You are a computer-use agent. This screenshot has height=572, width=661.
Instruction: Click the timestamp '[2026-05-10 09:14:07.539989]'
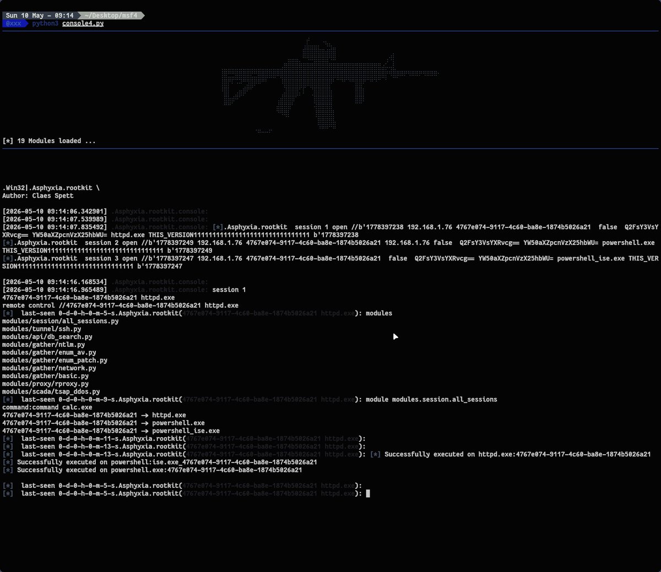click(55, 219)
